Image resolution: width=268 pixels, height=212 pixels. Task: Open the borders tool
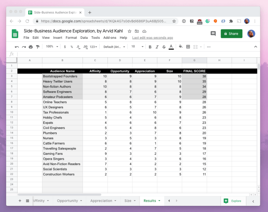[x=188, y=47]
